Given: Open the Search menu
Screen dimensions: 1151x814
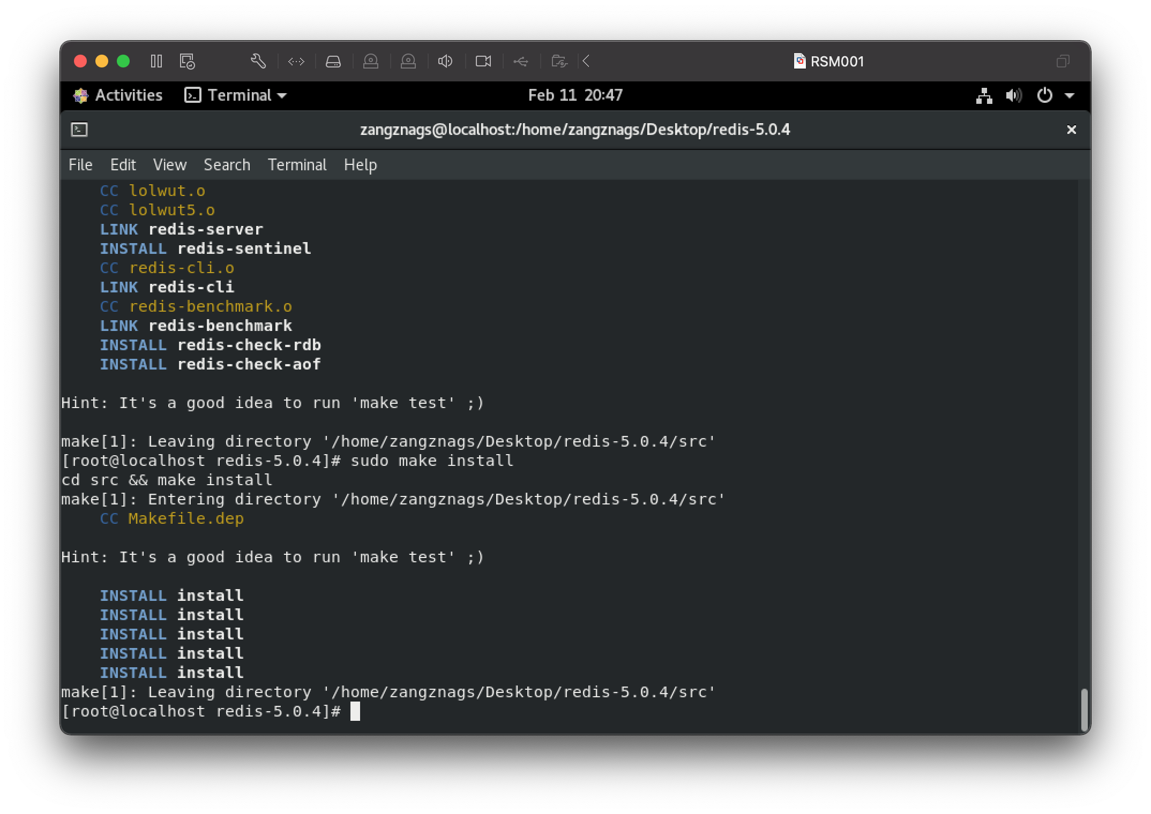Looking at the screenshot, I should point(227,165).
